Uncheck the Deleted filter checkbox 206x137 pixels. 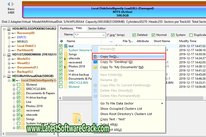[x=134, y=35]
